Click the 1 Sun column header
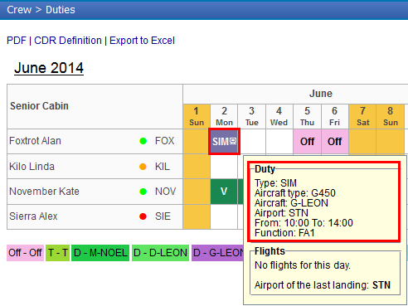 [x=197, y=116]
